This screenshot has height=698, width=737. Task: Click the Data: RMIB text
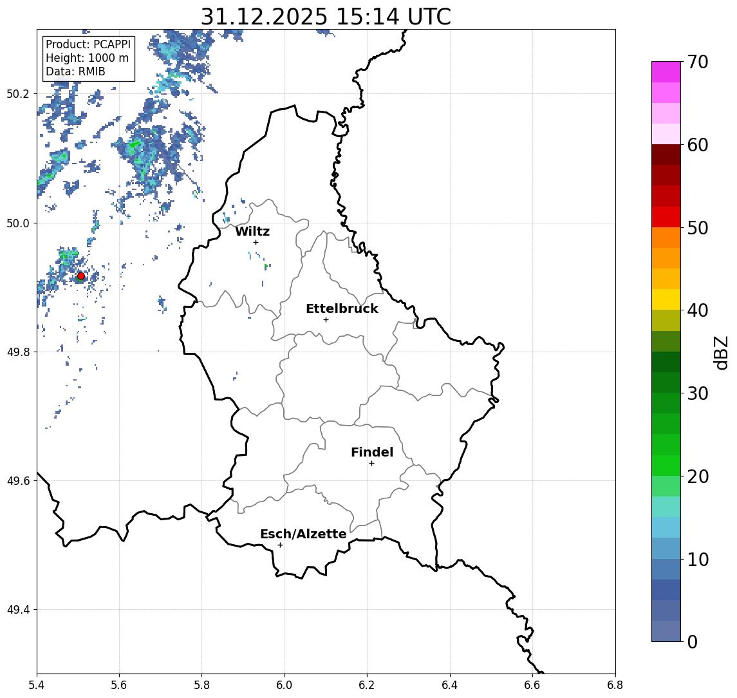click(75, 72)
